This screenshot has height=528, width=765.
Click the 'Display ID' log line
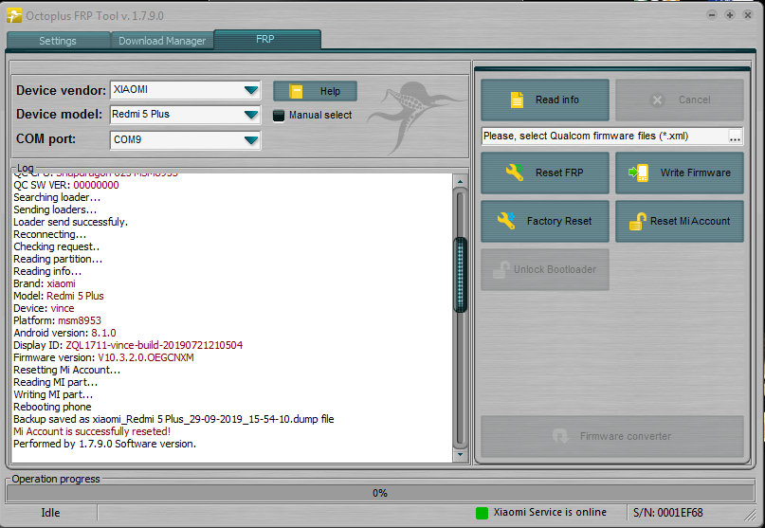pos(128,345)
